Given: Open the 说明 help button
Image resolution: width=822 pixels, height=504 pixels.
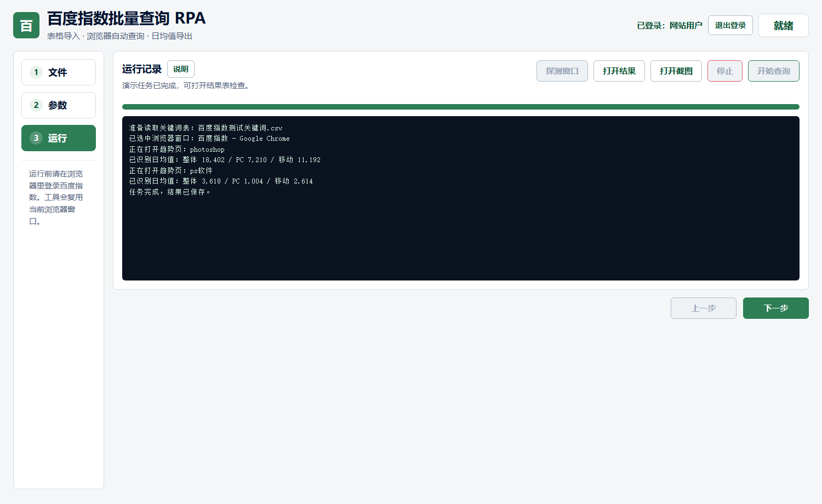Looking at the screenshot, I should (x=181, y=69).
